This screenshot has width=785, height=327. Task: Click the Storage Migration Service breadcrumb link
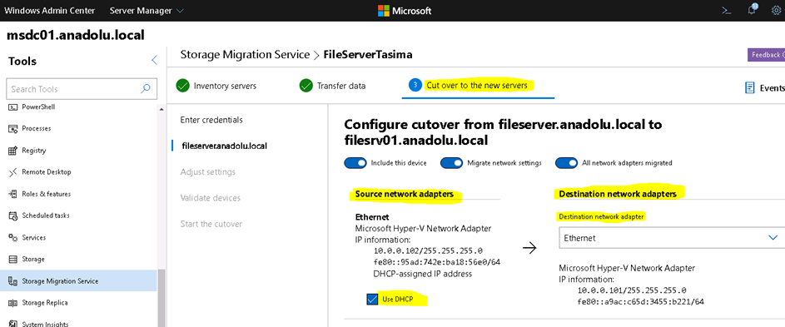point(245,55)
